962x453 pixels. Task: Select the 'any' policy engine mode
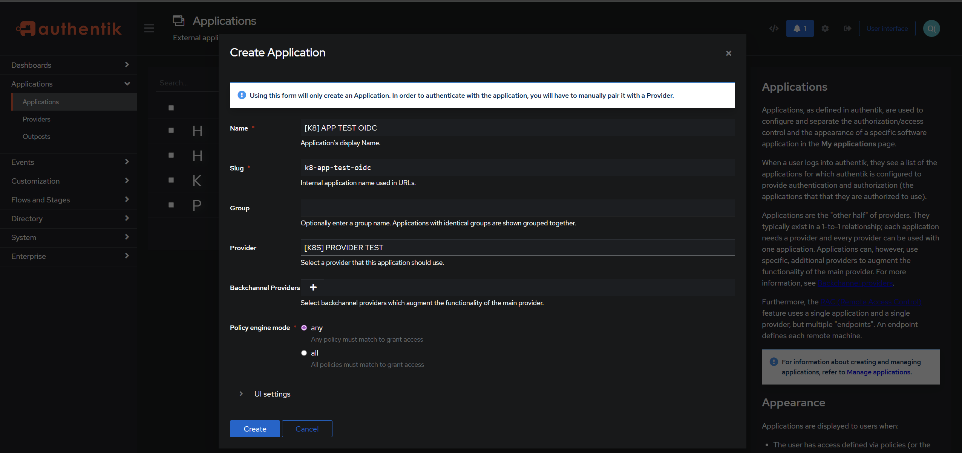(304, 328)
